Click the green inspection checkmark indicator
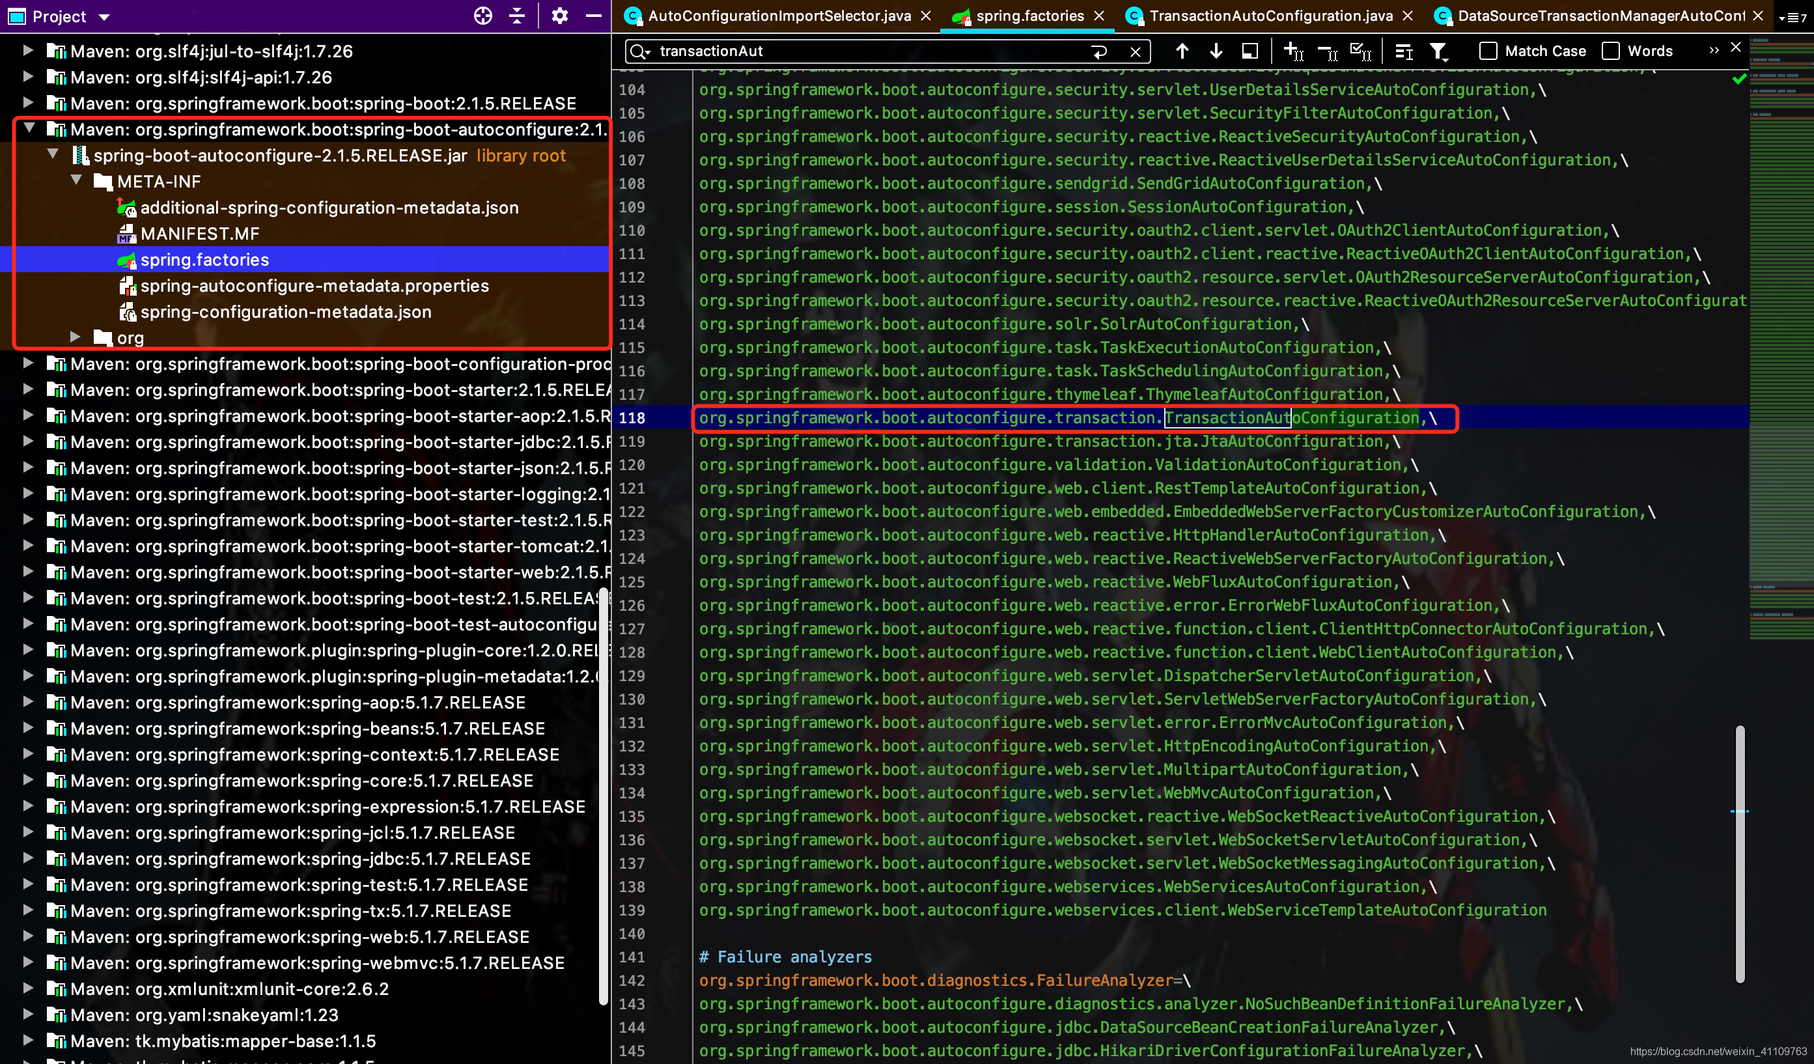 tap(1739, 79)
